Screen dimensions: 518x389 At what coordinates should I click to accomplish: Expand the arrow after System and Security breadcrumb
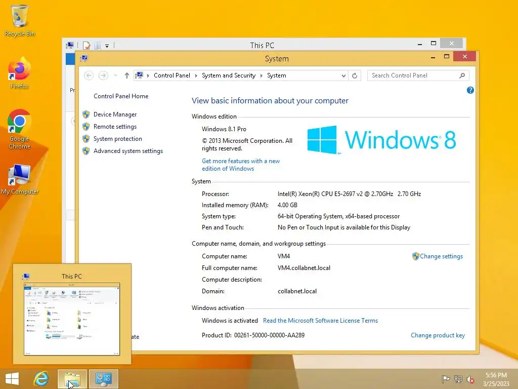262,76
